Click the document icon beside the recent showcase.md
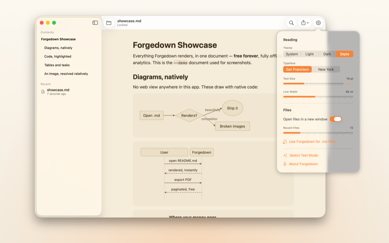The width and height of the screenshot is (389, 243). pos(43,92)
